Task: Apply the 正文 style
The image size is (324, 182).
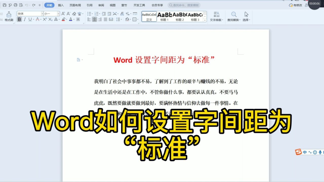Action: (x=149, y=16)
